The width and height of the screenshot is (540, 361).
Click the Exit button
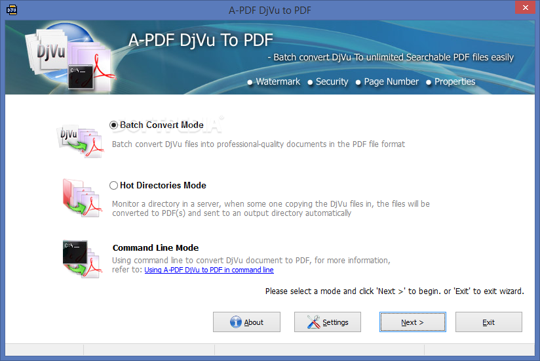pyautogui.click(x=489, y=322)
